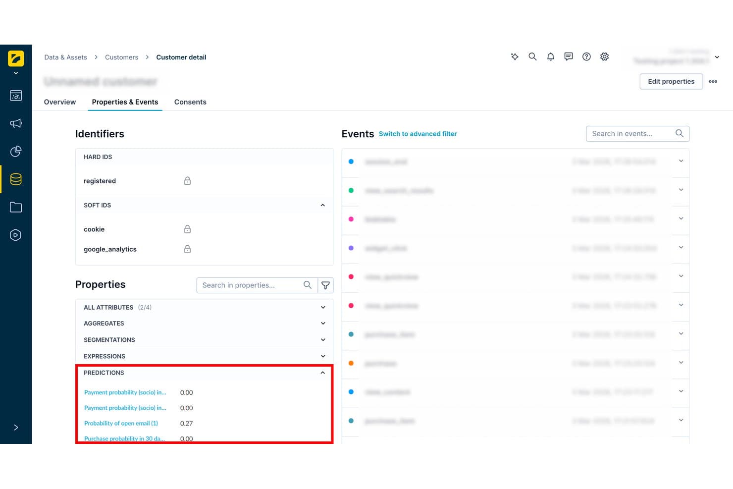
Task: Open the notifications bell
Action: pos(550,57)
